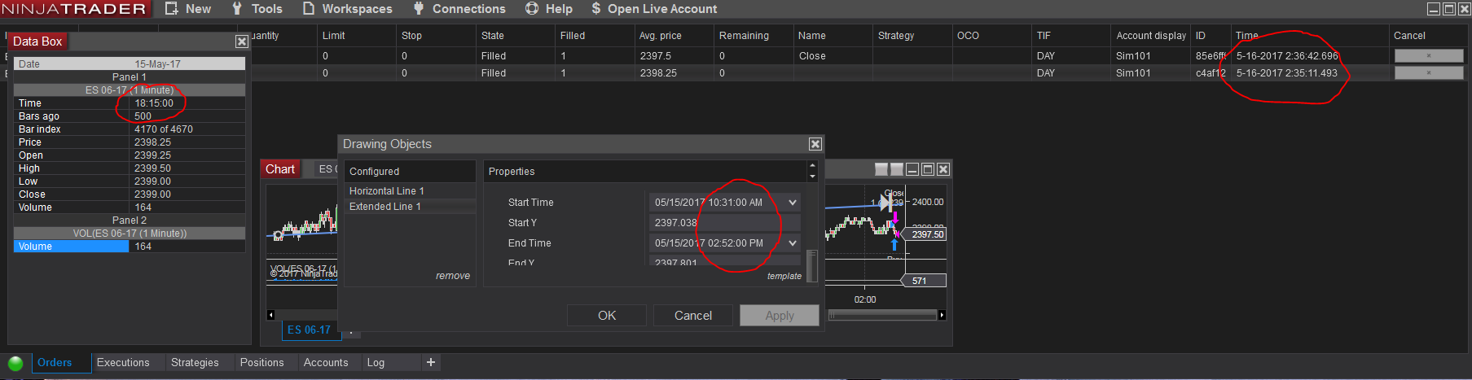Click the template link
1472x380 pixels.
(x=784, y=276)
